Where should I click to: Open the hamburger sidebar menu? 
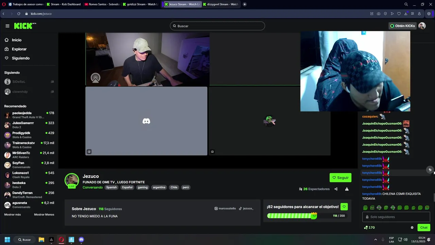point(7,26)
